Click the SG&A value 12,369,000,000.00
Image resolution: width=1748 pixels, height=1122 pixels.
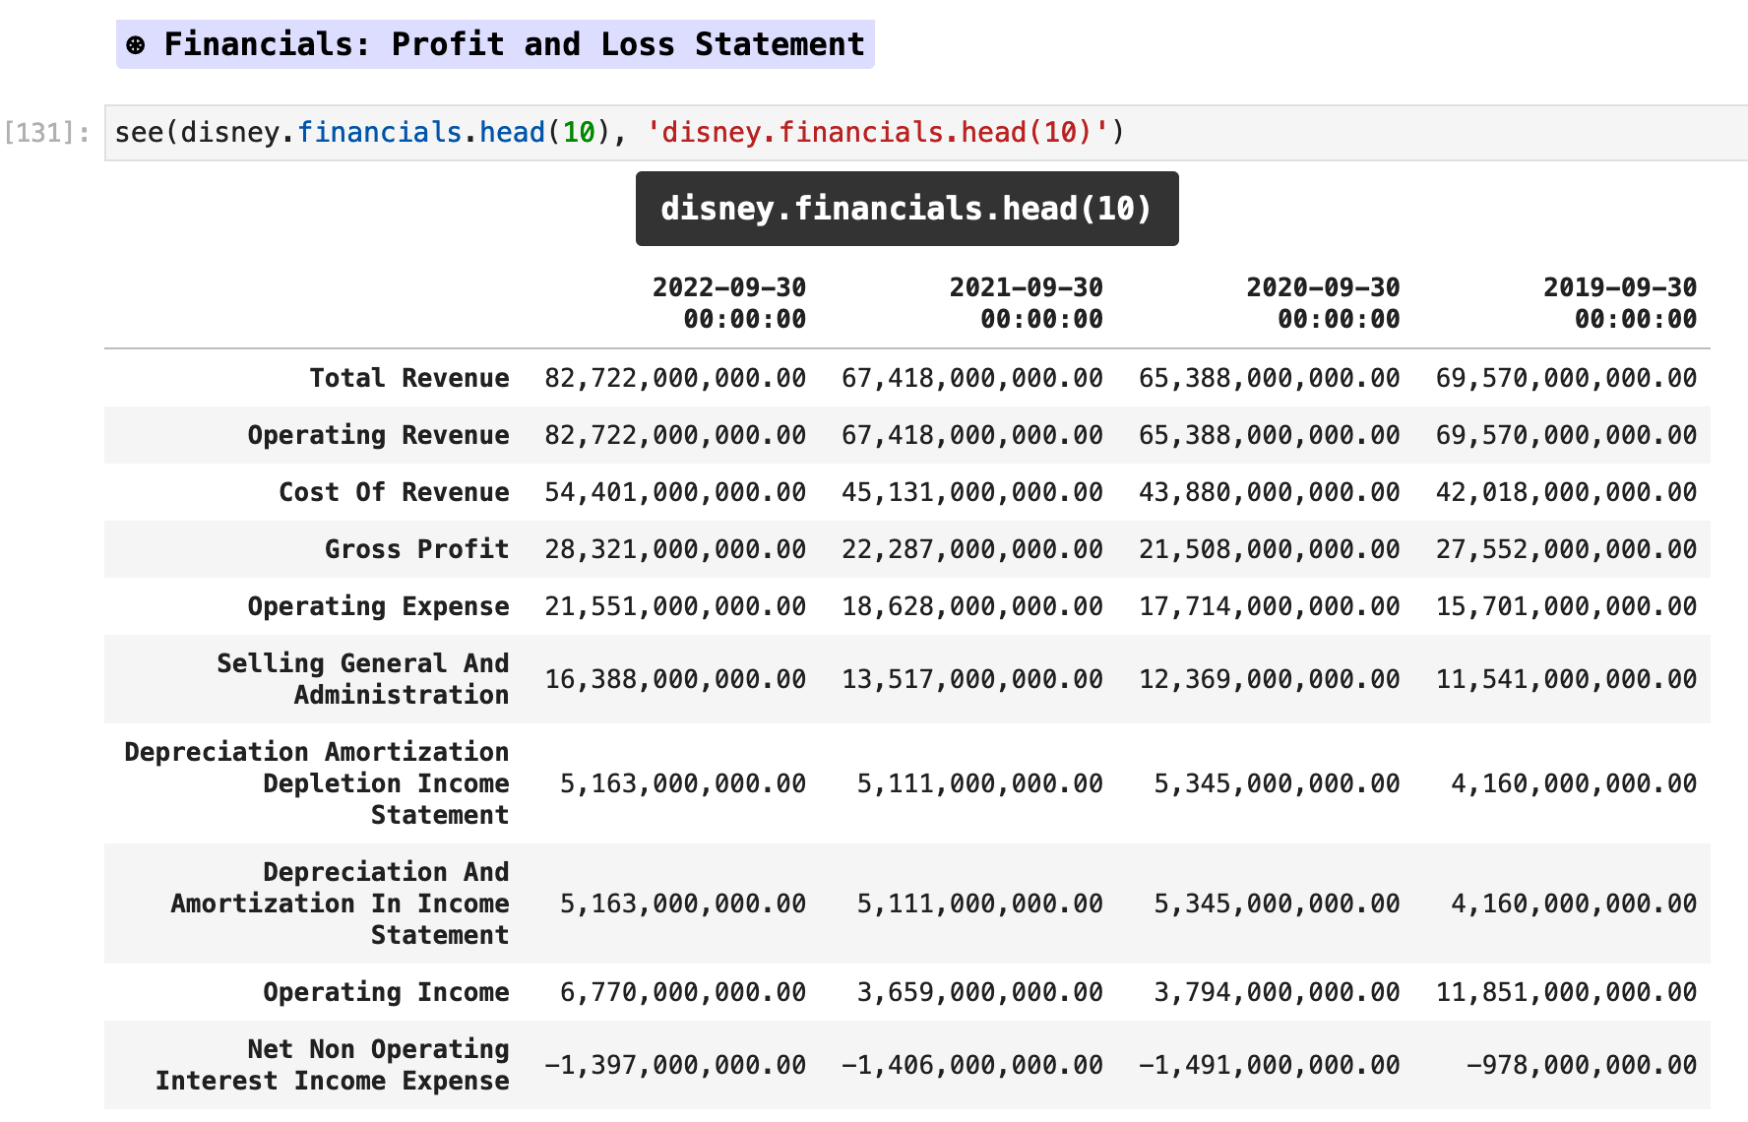pyautogui.click(x=1270, y=679)
